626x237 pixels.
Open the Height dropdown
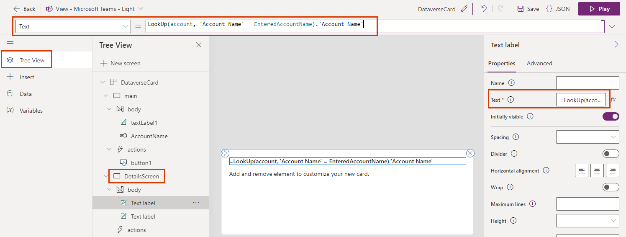pyautogui.click(x=588, y=221)
